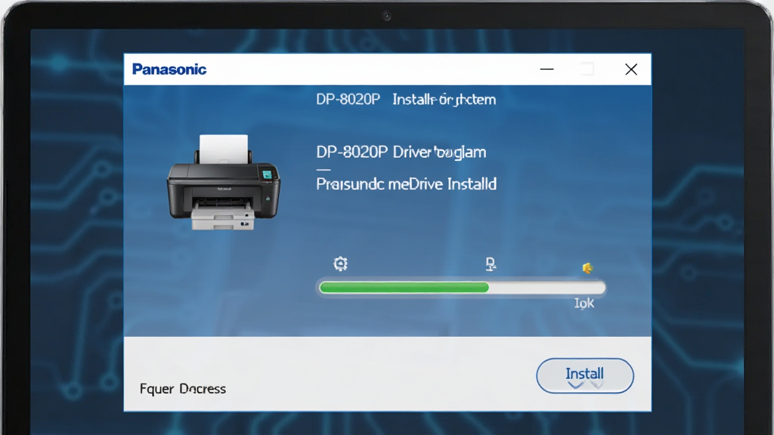This screenshot has height=435, width=774.
Task: Click the Panasonic logo in title bar
Action: tap(169, 69)
